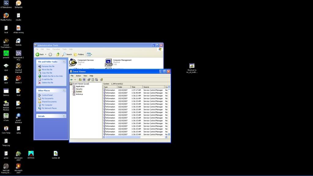
Task: Collapse the Other Places panel
Action: 64,90
